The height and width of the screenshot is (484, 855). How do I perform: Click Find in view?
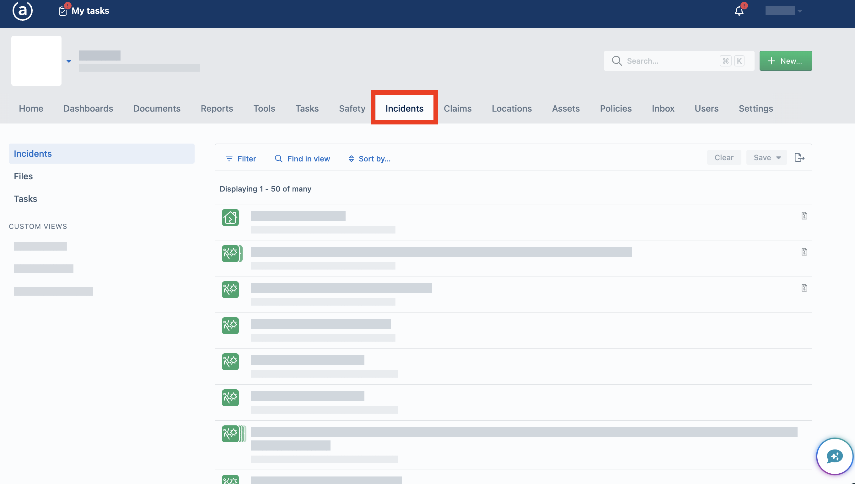(x=302, y=159)
